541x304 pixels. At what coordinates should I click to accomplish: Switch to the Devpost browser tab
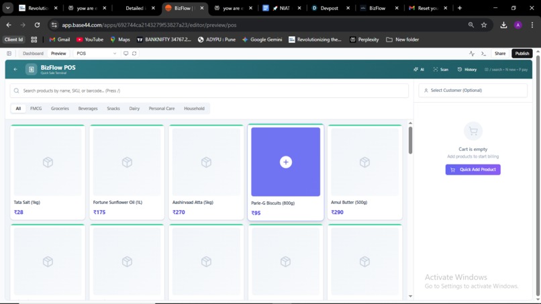(330, 8)
